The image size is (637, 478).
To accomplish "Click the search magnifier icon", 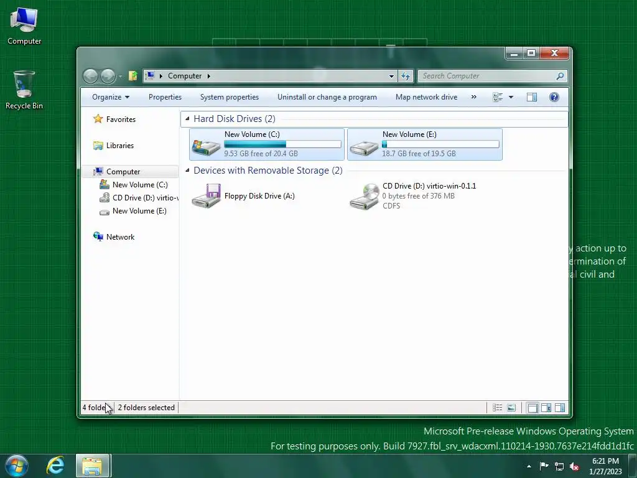I will (560, 76).
